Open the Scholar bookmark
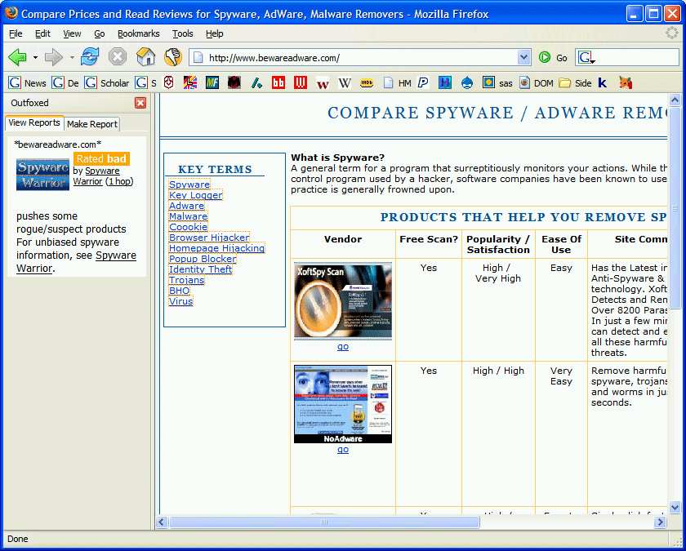 click(x=107, y=83)
